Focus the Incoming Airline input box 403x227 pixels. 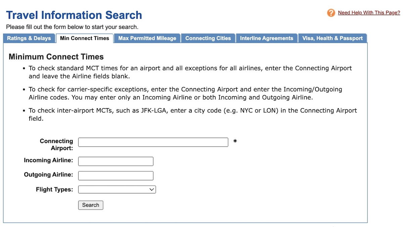click(116, 161)
